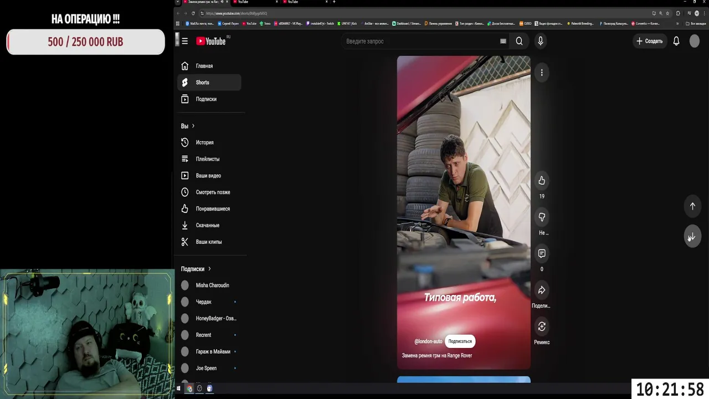The height and width of the screenshot is (399, 709).
Task: Select the Подписки sidebar item
Action: 209,99
